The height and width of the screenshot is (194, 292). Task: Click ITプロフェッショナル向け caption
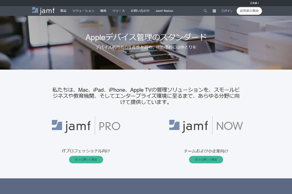[x=86, y=151]
